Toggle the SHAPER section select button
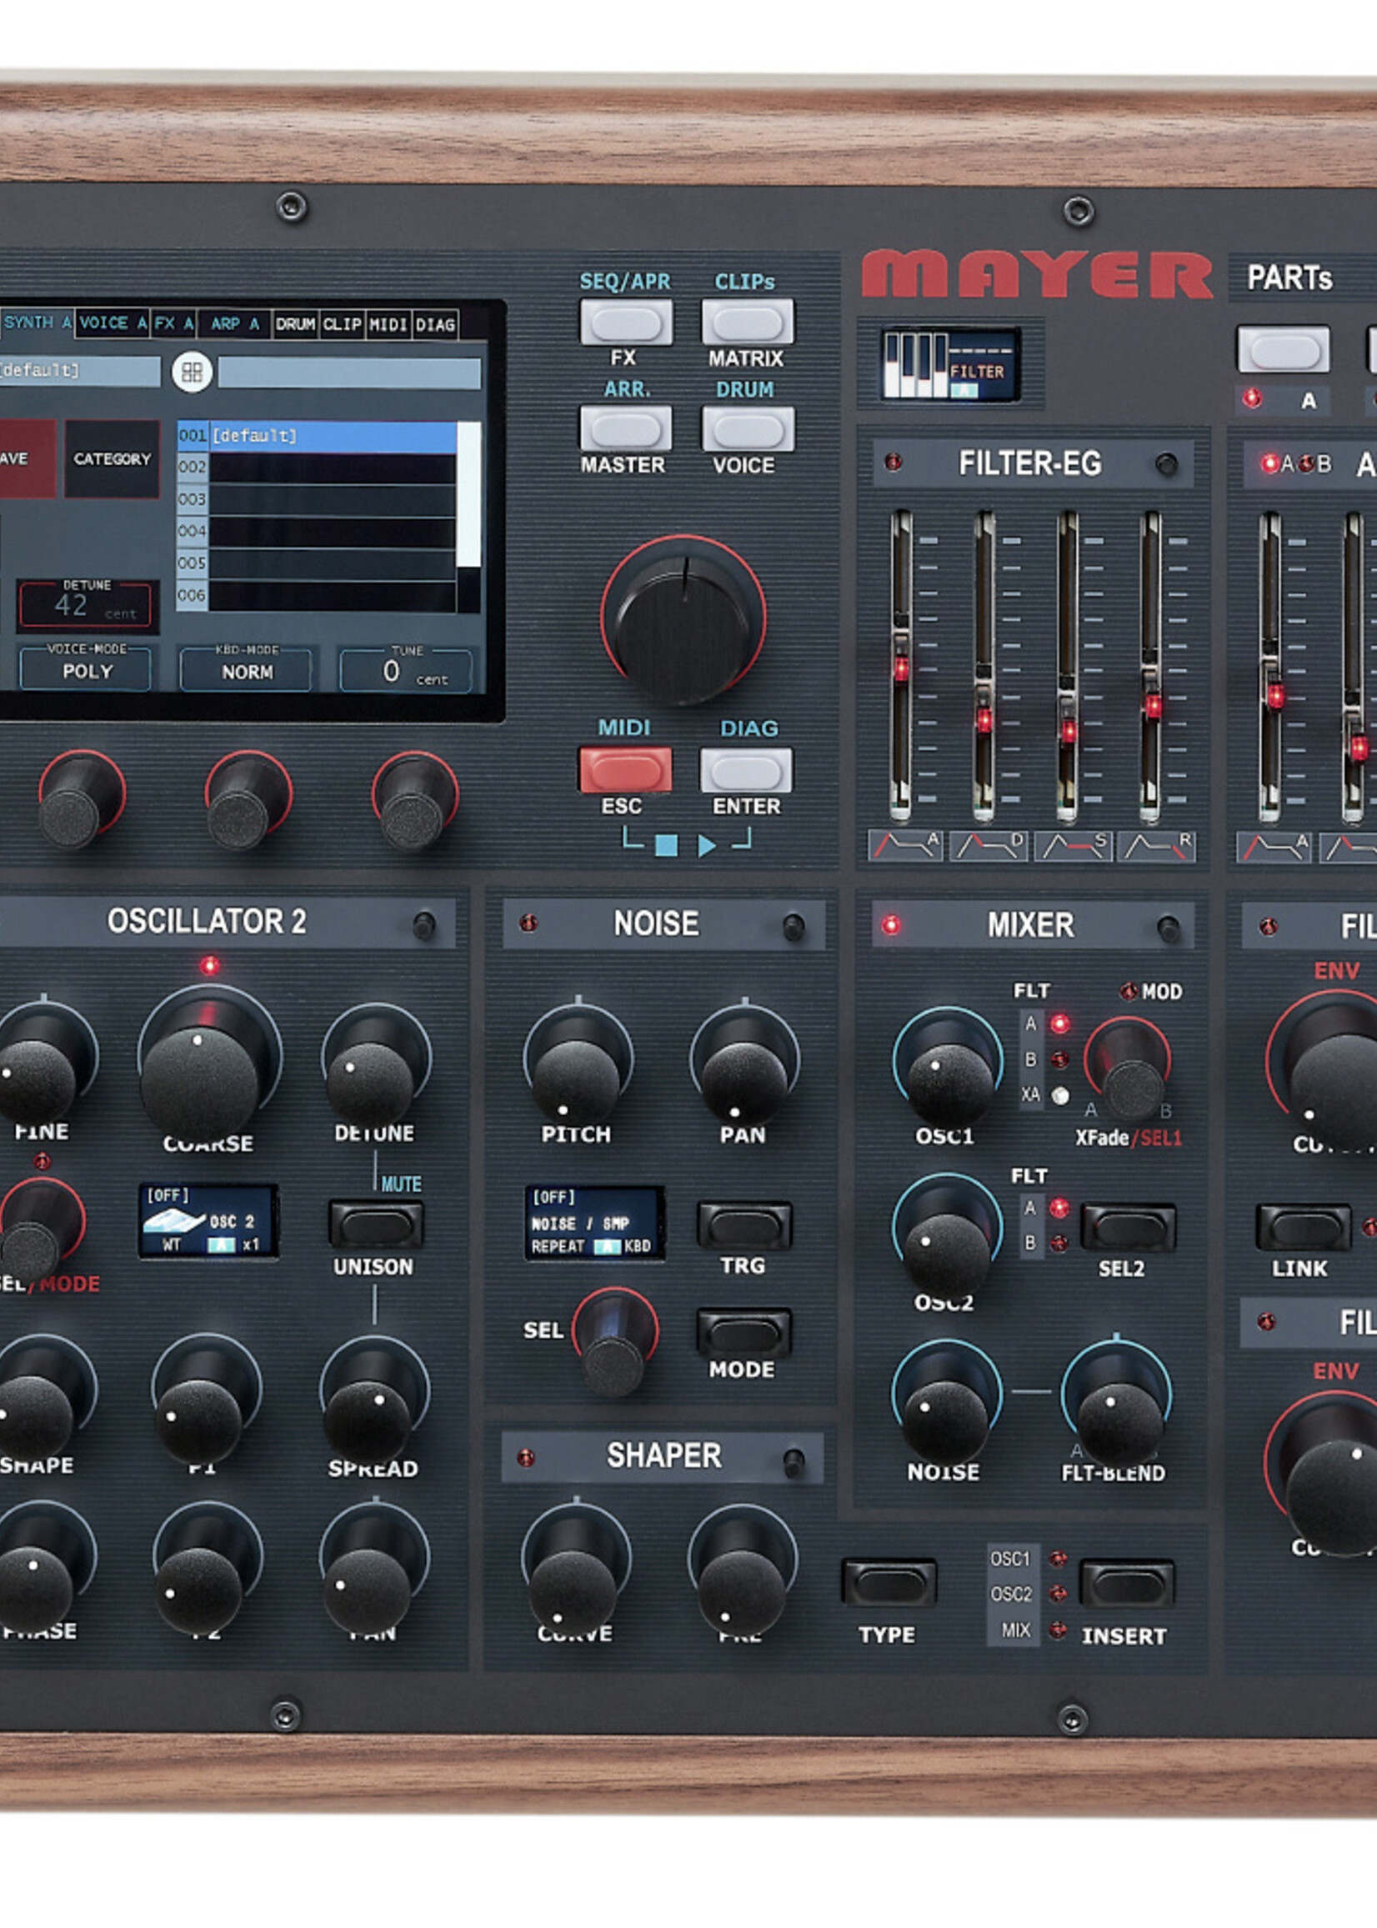This screenshot has height=1928, width=1377. click(x=794, y=1462)
